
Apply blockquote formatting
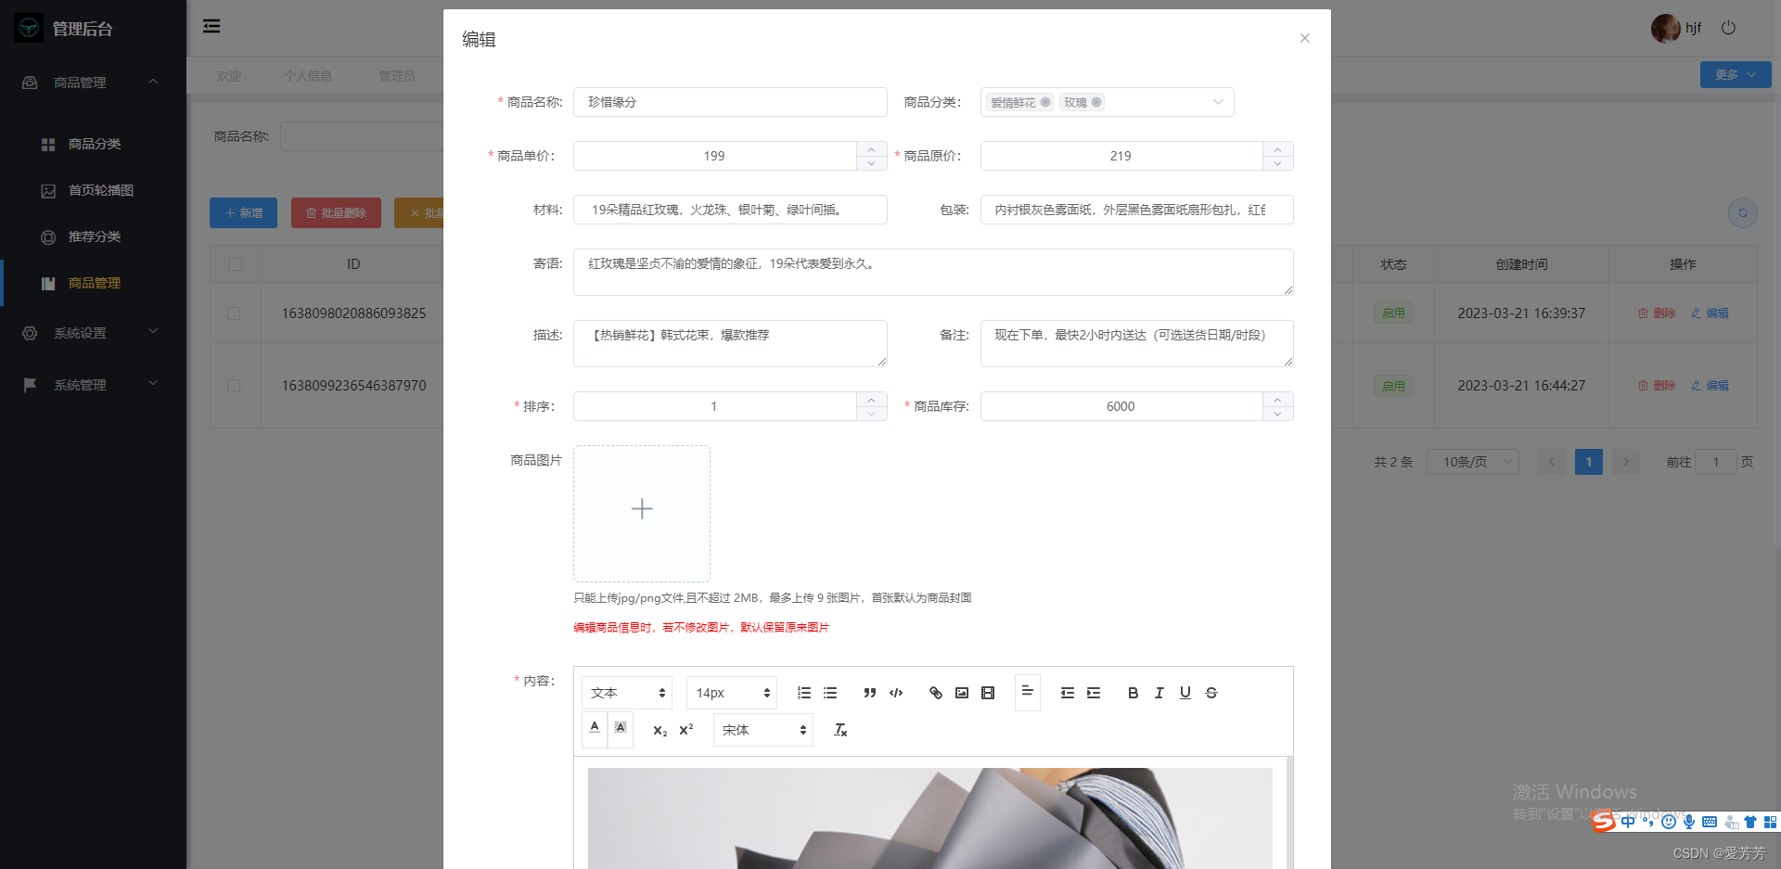(x=870, y=693)
